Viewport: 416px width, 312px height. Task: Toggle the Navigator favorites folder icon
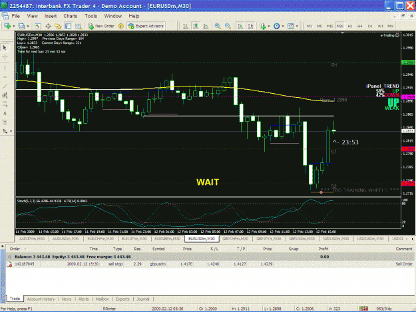pos(58,26)
